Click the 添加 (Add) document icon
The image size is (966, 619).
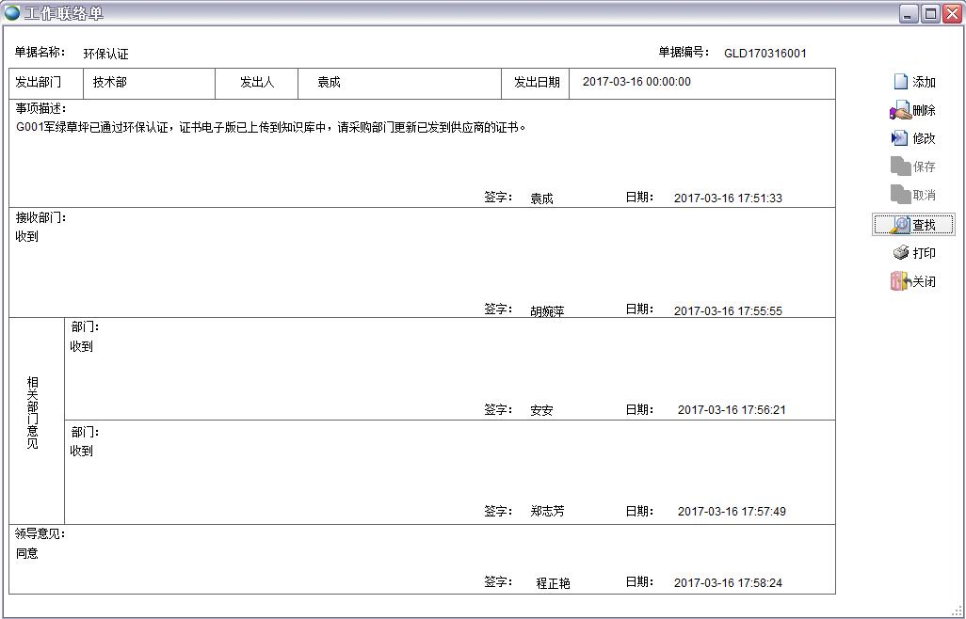coord(900,82)
